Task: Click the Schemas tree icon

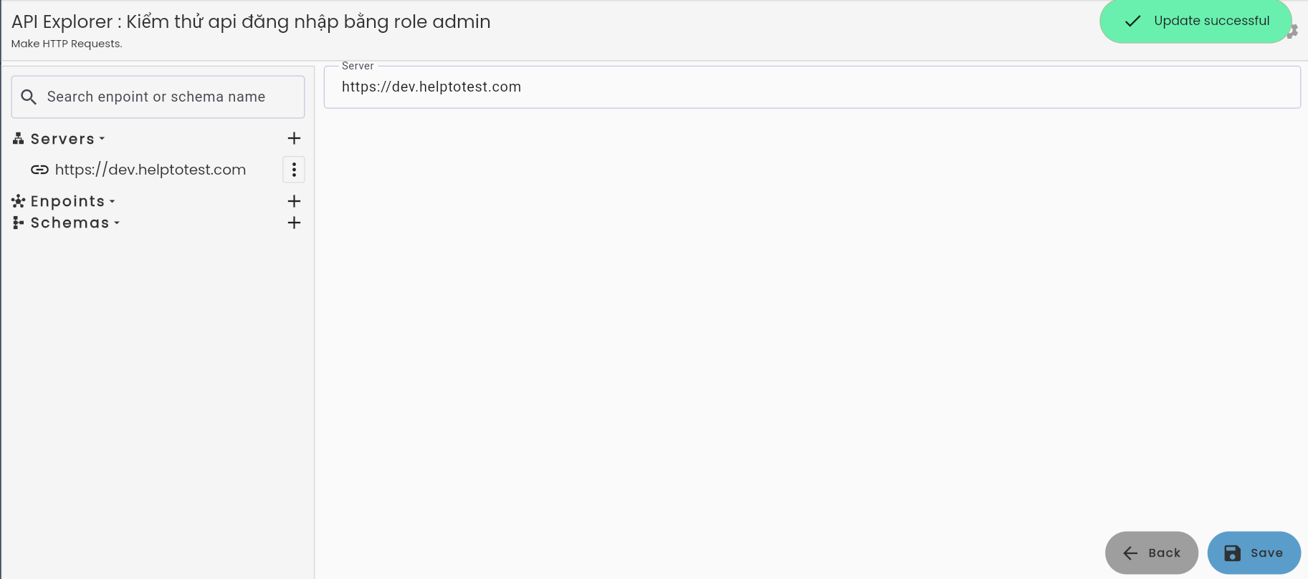Action: point(19,223)
